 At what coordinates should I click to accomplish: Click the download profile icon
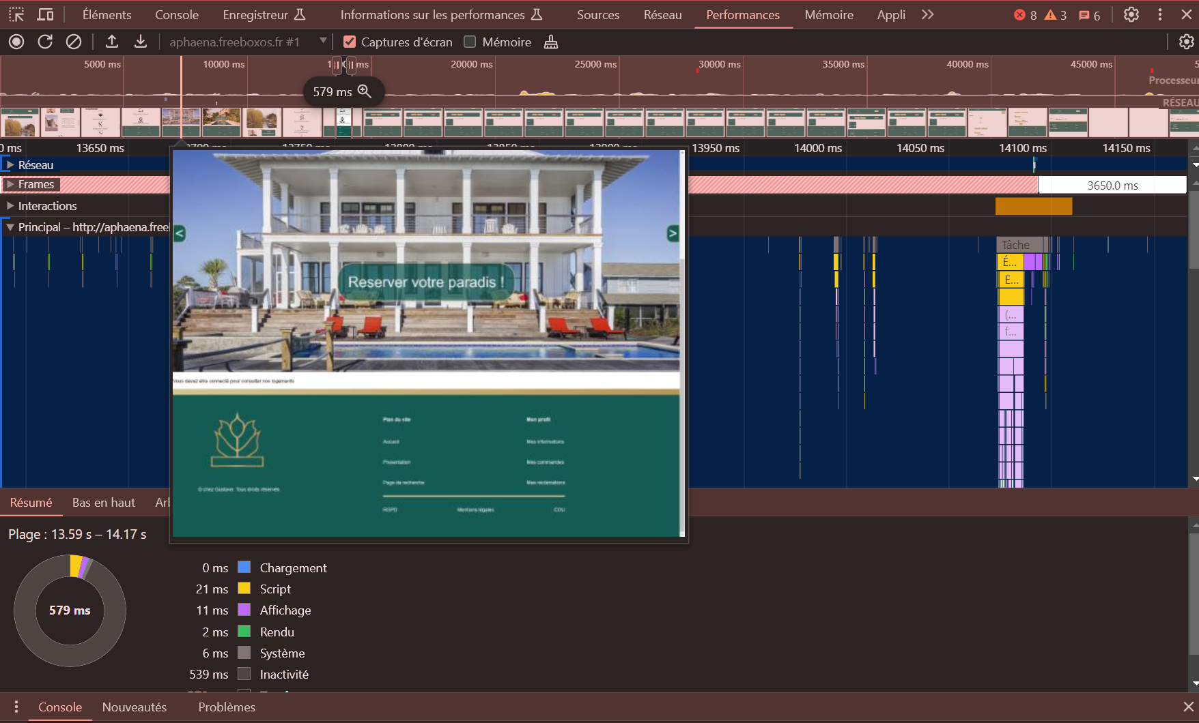141,42
